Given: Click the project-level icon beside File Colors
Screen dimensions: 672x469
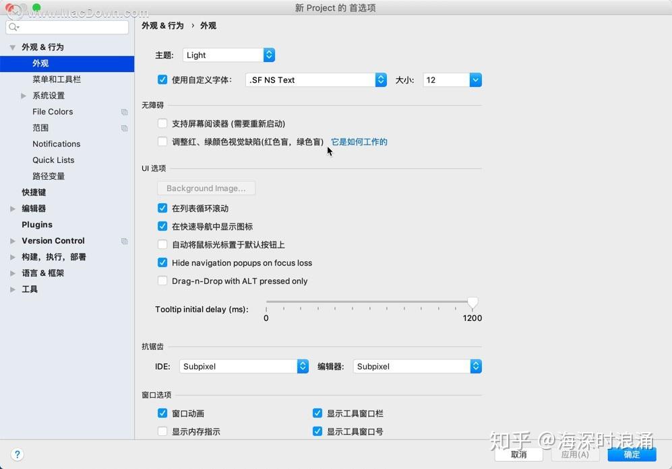Looking at the screenshot, I should pyautogui.click(x=125, y=112).
